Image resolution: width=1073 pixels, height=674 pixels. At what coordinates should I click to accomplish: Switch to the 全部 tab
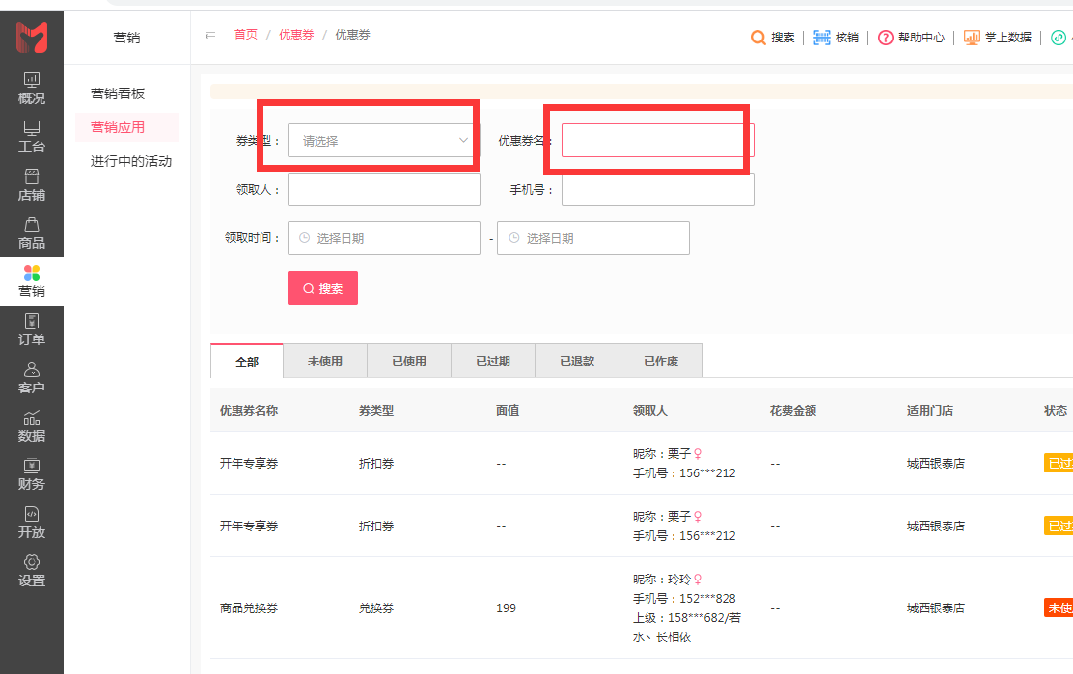246,362
